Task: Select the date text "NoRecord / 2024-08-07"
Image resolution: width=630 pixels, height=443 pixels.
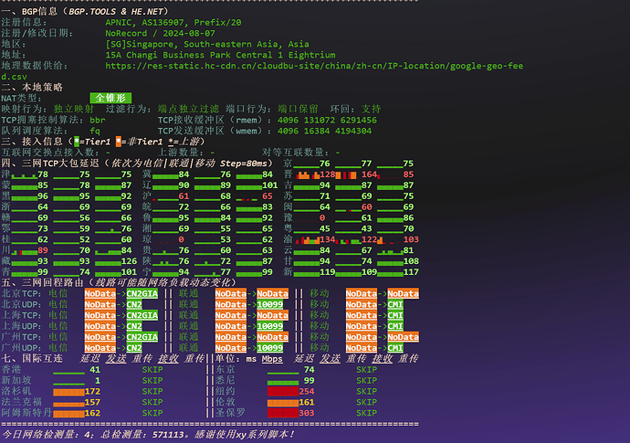Action: [x=160, y=34]
